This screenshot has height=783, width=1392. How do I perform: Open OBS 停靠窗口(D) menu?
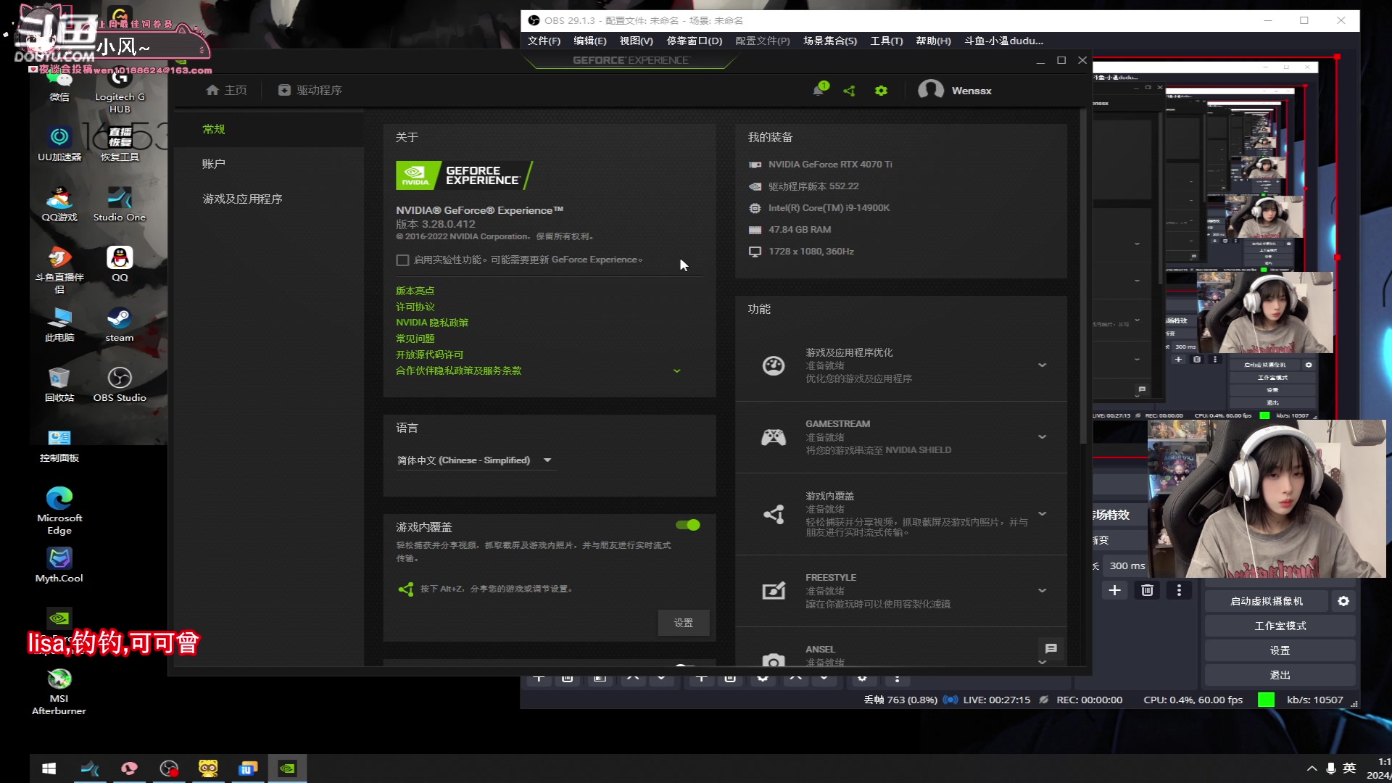[x=695, y=41]
